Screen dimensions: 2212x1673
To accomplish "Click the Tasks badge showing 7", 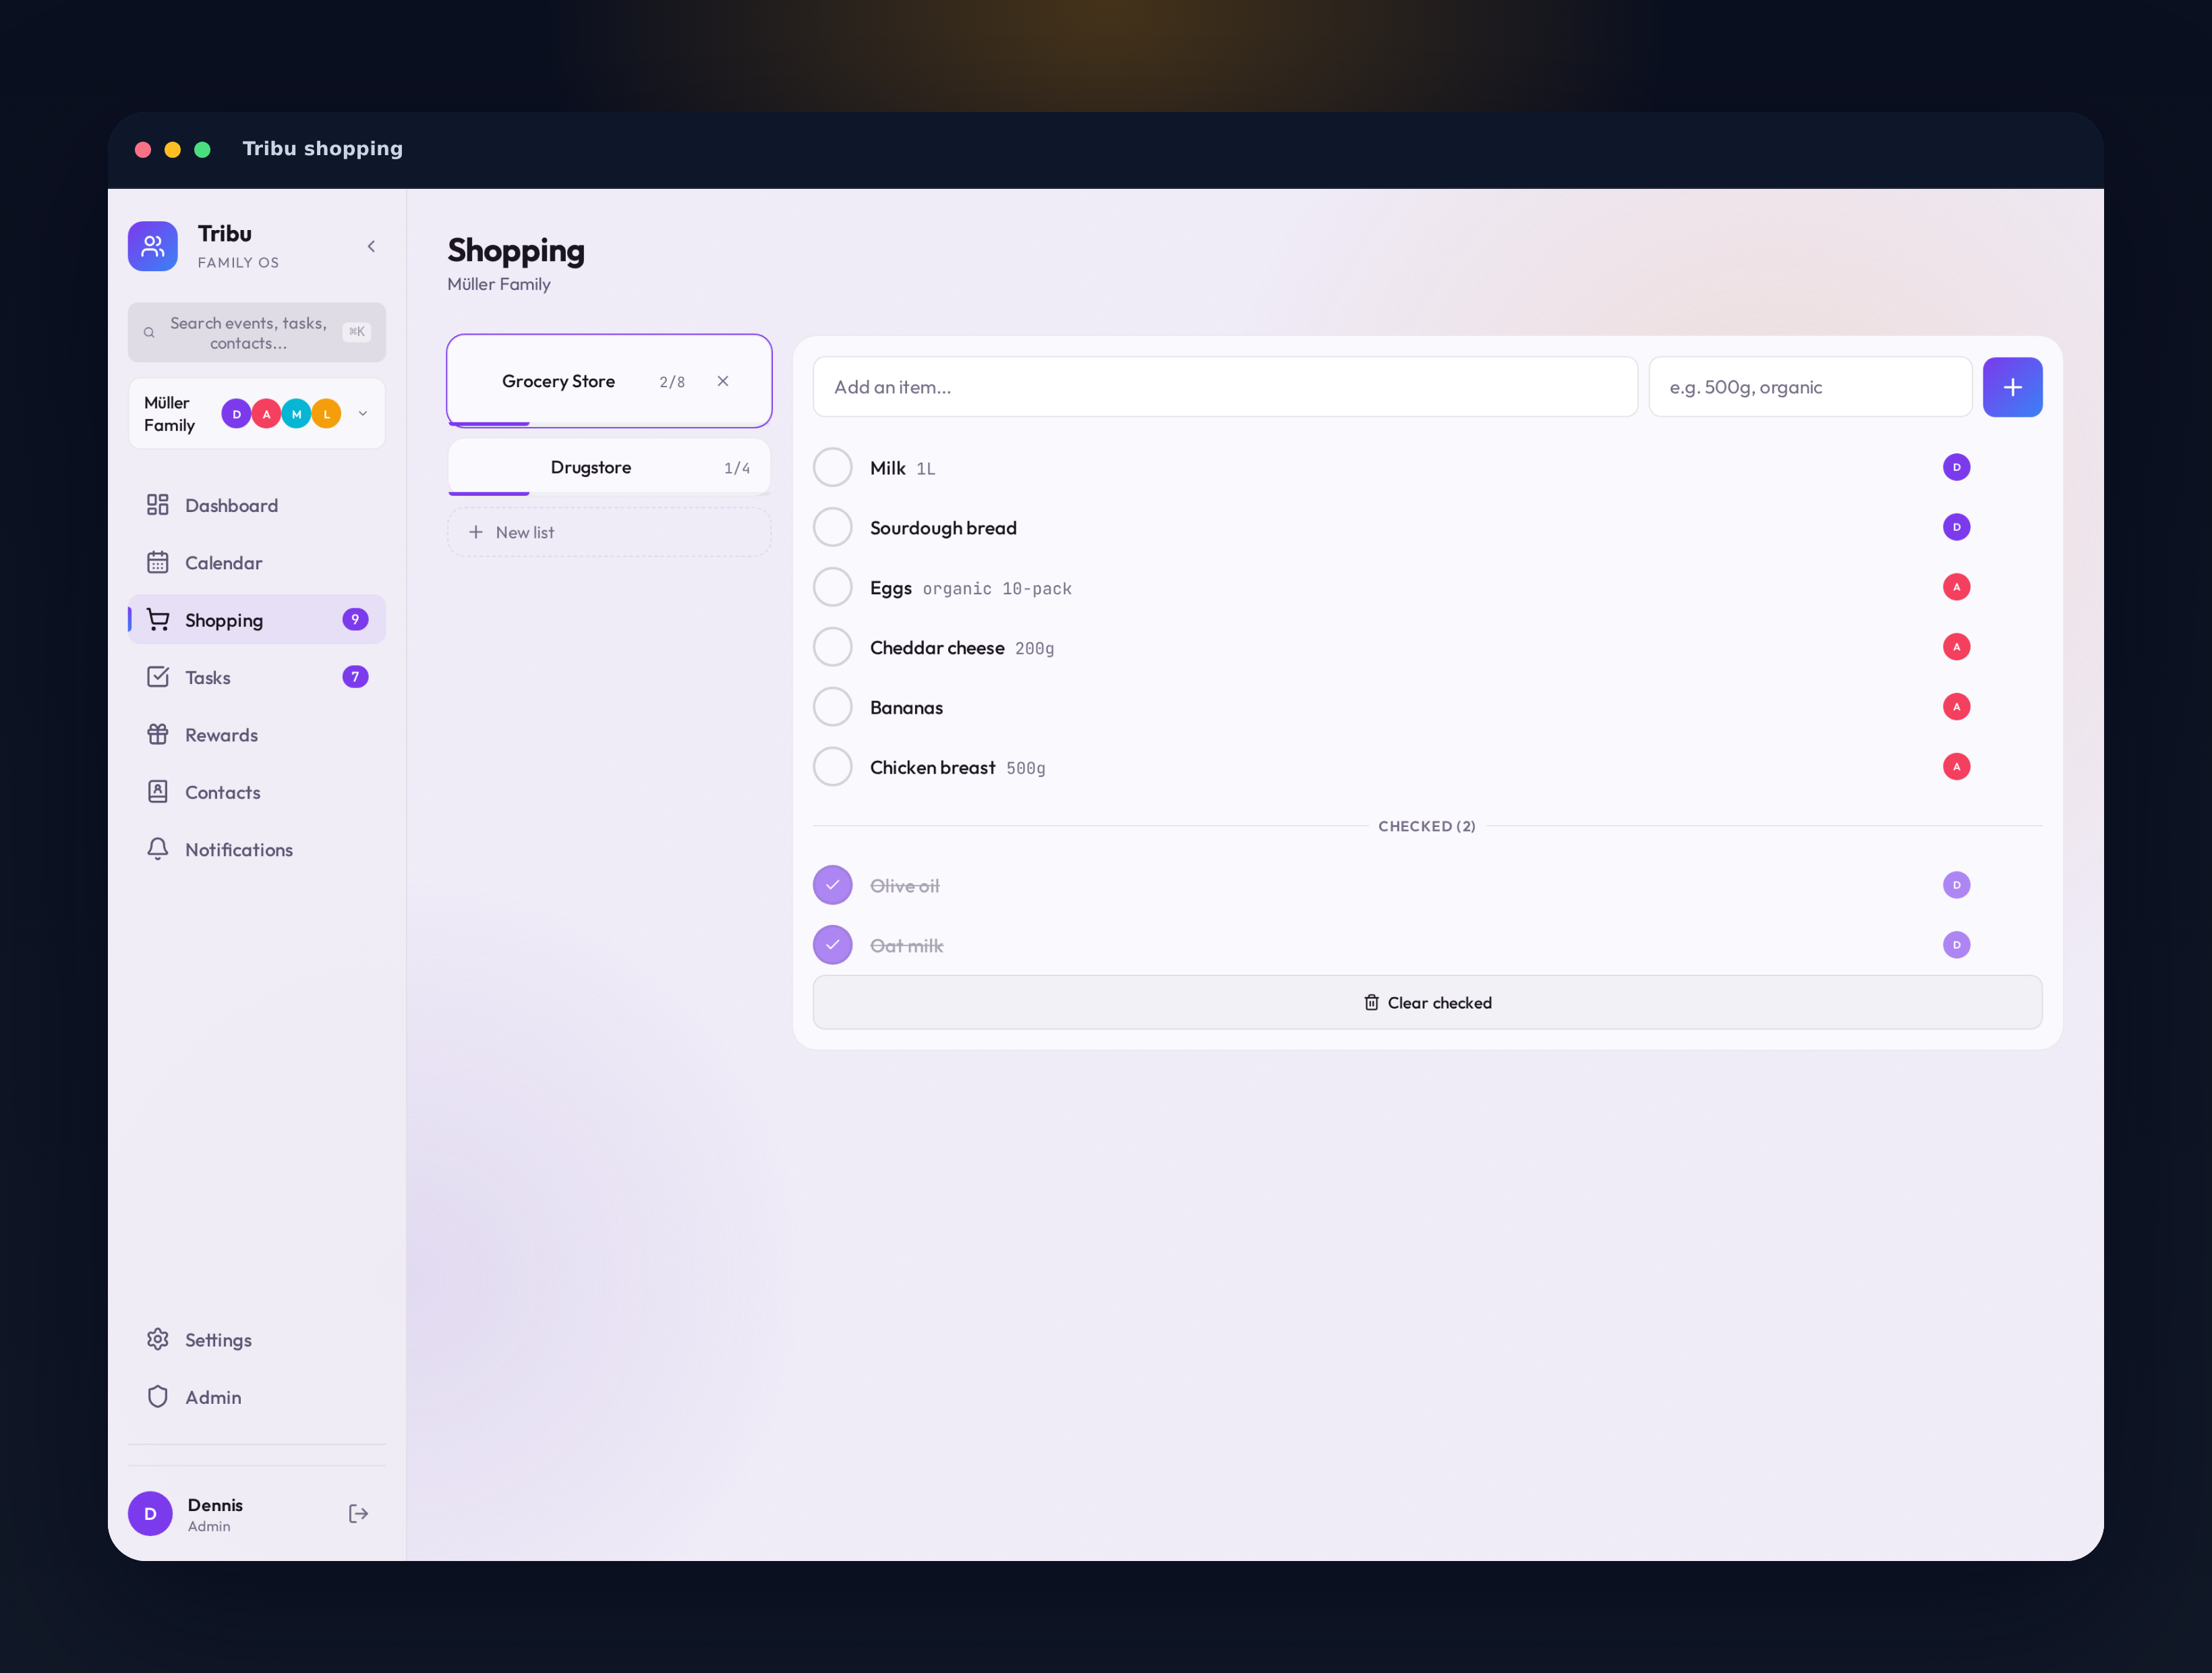I will (355, 677).
